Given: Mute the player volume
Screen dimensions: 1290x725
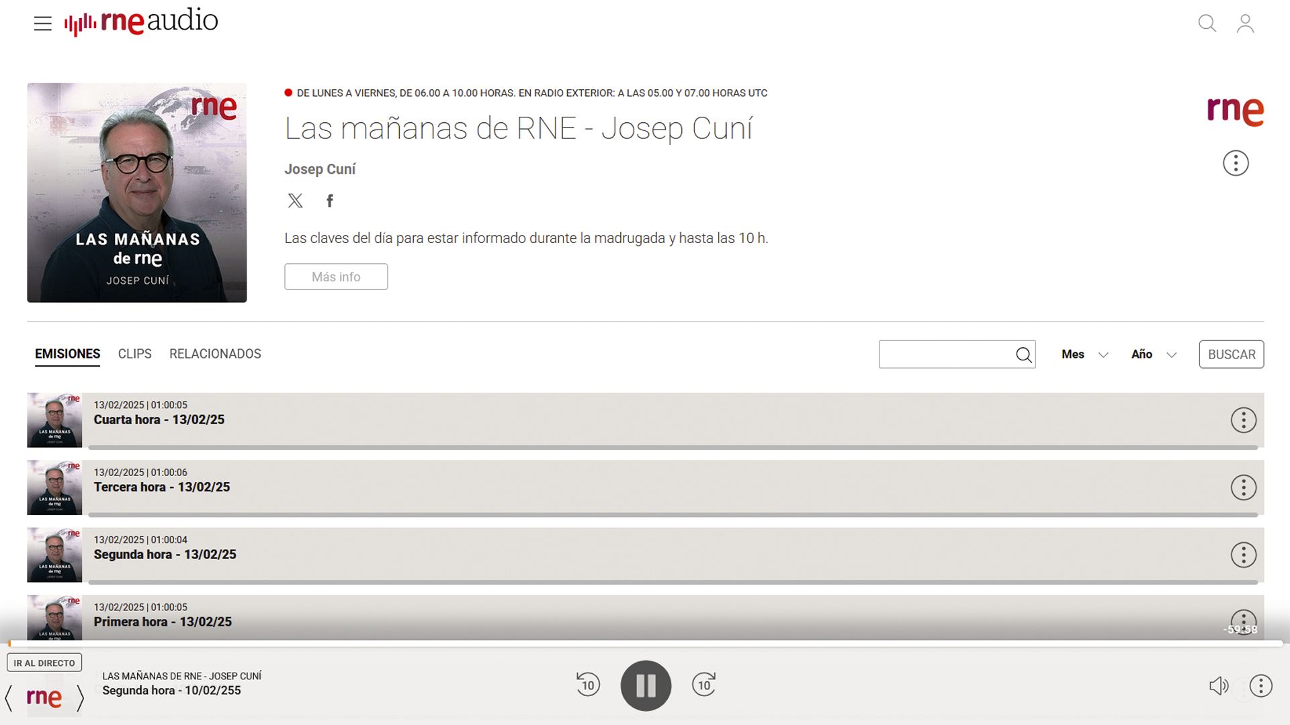Looking at the screenshot, I should [1219, 686].
